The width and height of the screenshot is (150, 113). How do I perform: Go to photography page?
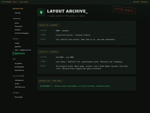coord(19,67)
